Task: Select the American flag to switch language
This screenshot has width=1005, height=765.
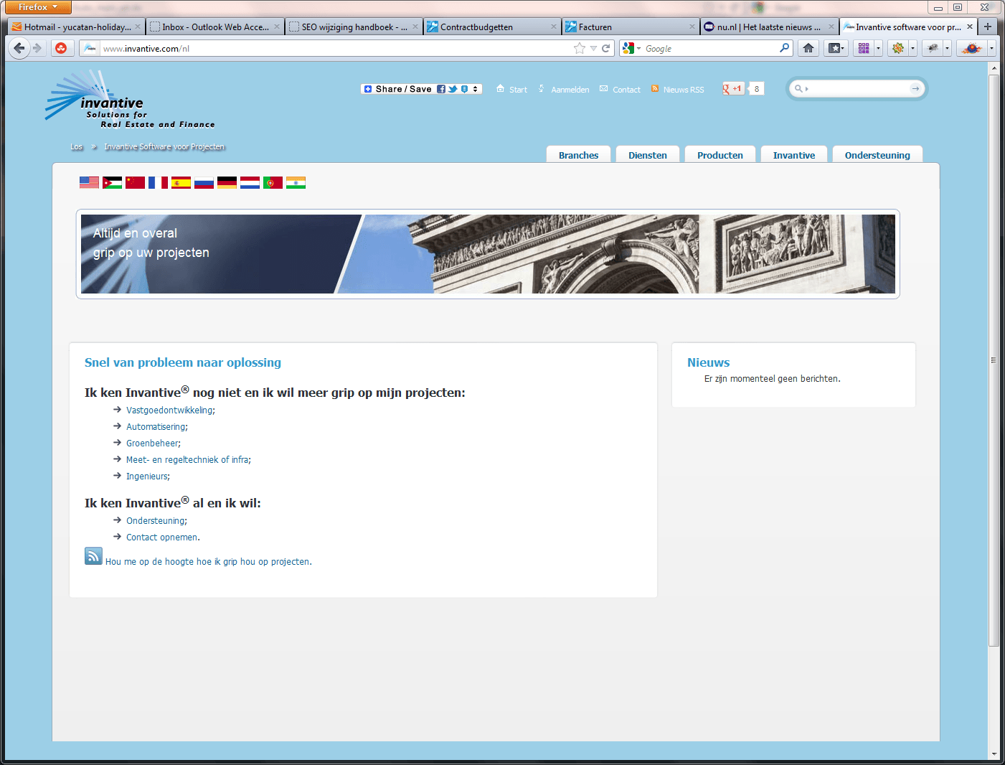Action: coord(89,182)
